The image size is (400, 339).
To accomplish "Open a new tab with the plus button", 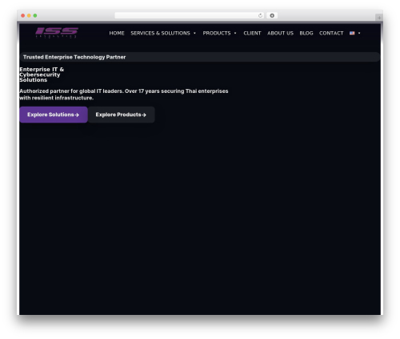I will point(379,18).
